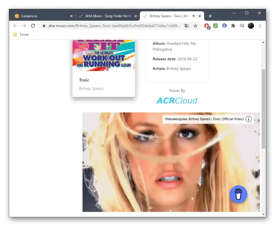
Task: Open the user profile avatar
Action: click(251, 26)
